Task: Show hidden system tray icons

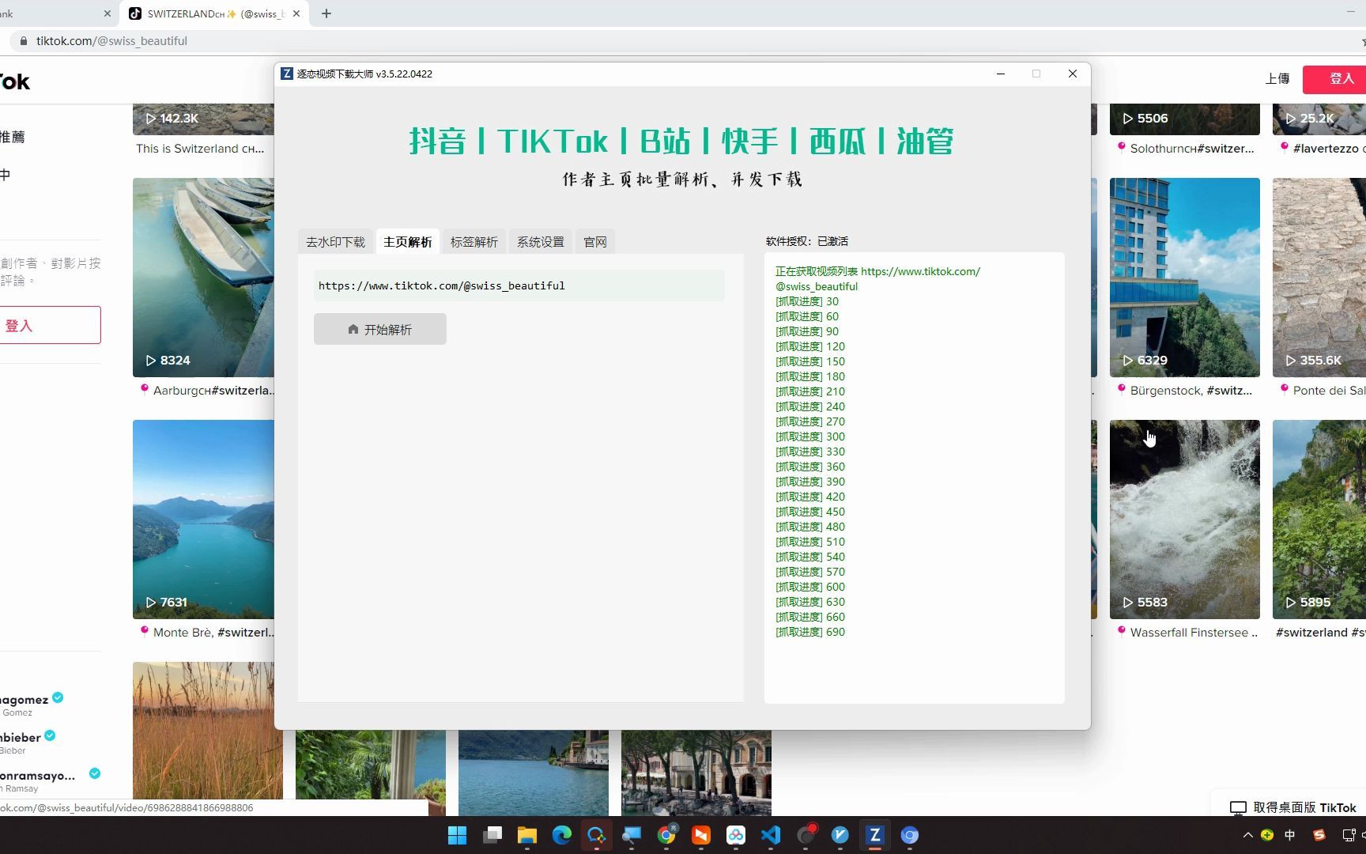Action: point(1247,835)
